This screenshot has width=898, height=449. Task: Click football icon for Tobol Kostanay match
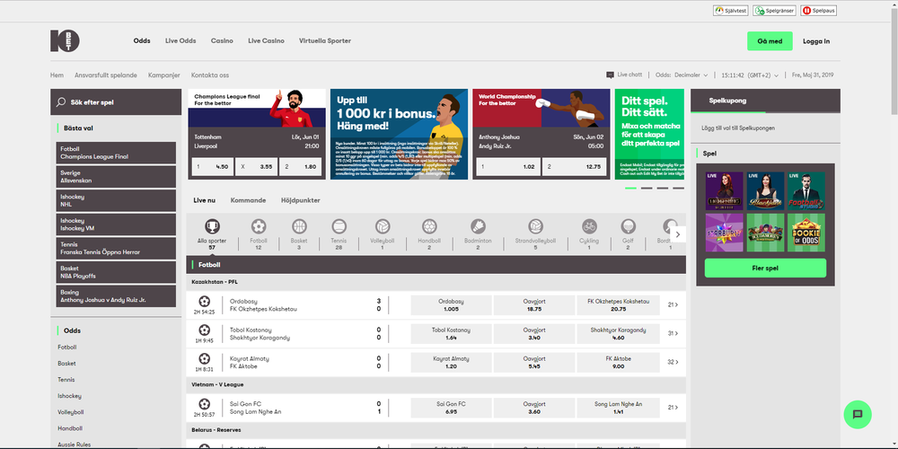click(205, 330)
